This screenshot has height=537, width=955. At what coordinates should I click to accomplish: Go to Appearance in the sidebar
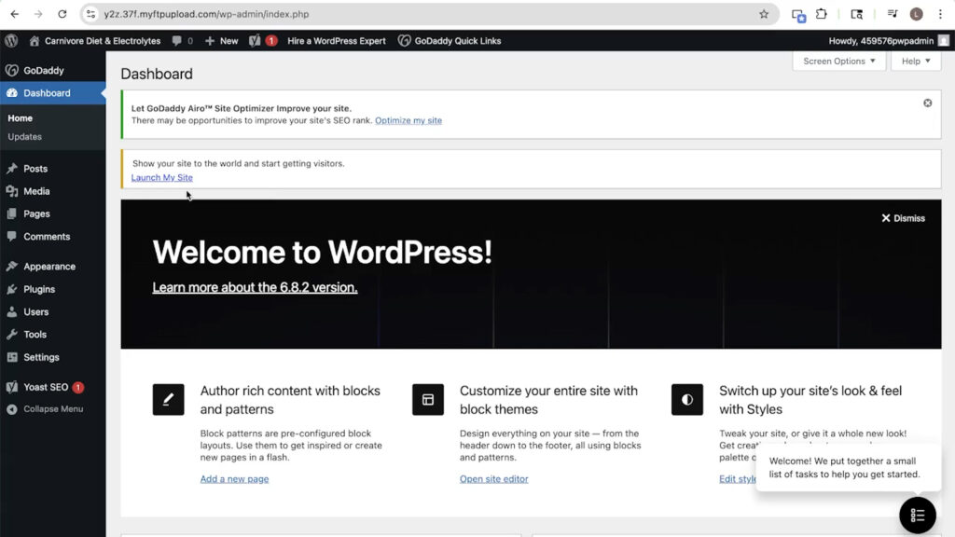click(49, 267)
